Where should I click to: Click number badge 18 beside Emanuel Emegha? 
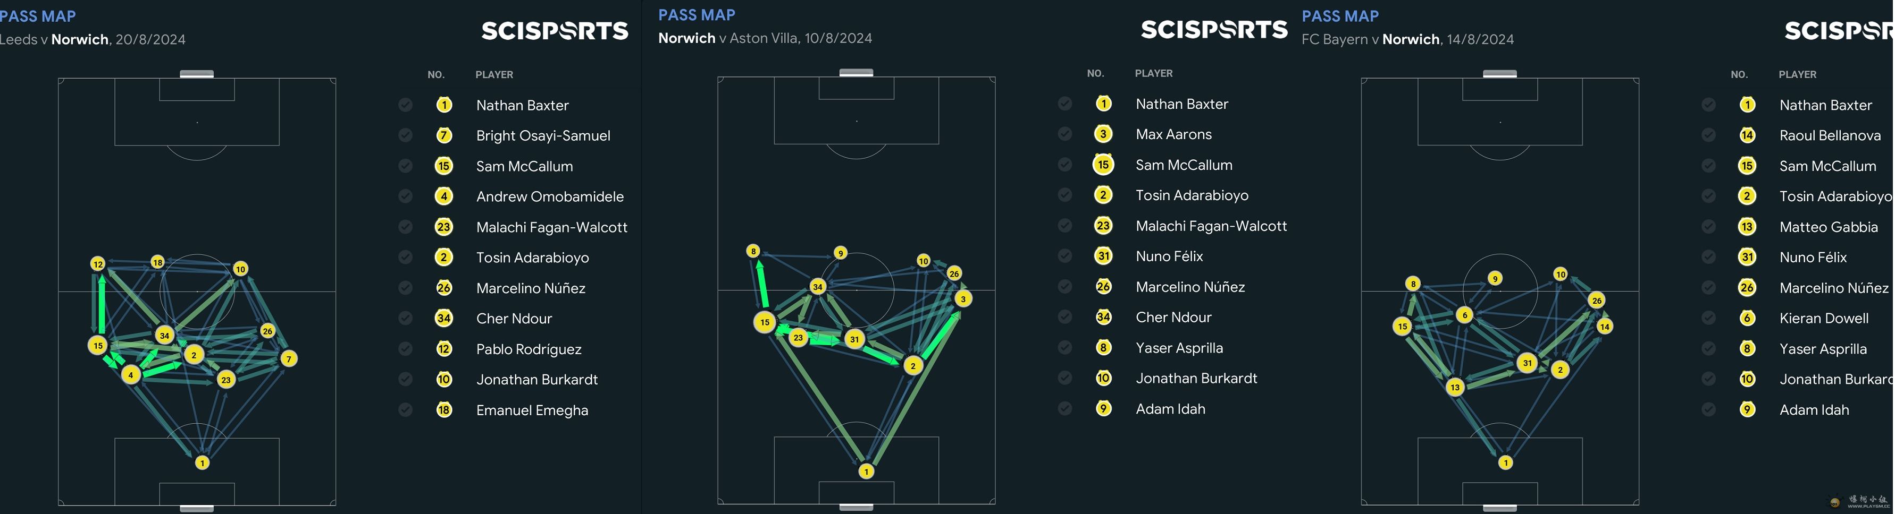443,410
